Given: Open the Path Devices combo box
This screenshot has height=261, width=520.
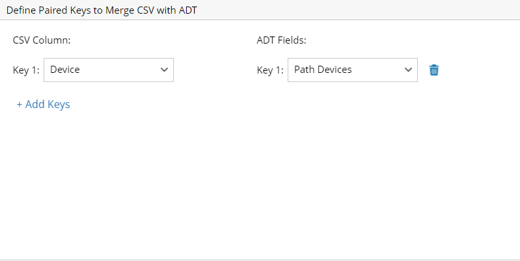Looking at the screenshot, I should click(352, 70).
